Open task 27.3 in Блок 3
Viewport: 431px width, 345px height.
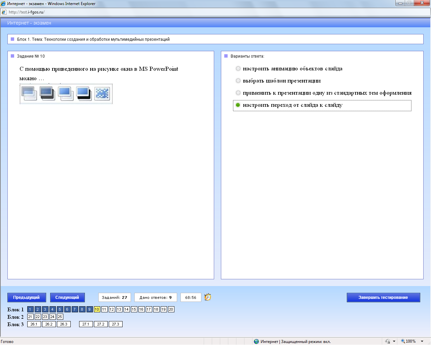(x=115, y=324)
